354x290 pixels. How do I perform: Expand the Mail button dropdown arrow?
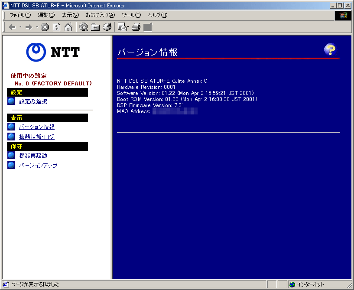[x=128, y=27]
